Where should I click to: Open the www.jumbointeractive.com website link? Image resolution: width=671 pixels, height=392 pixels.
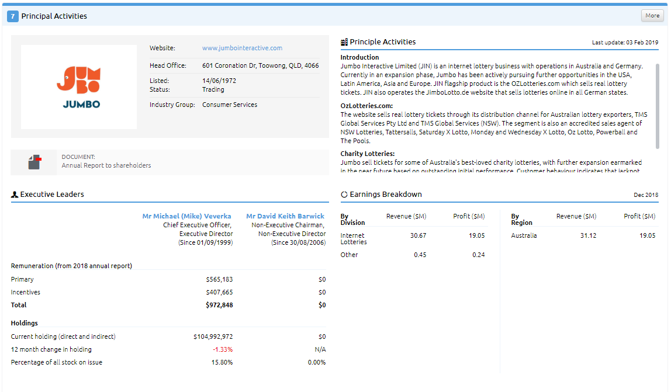point(242,48)
